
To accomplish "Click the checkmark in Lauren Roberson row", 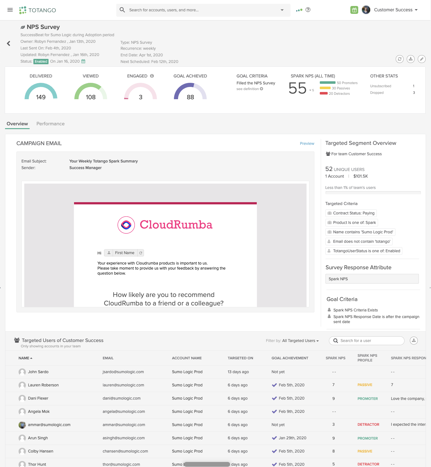I will pyautogui.click(x=274, y=385).
